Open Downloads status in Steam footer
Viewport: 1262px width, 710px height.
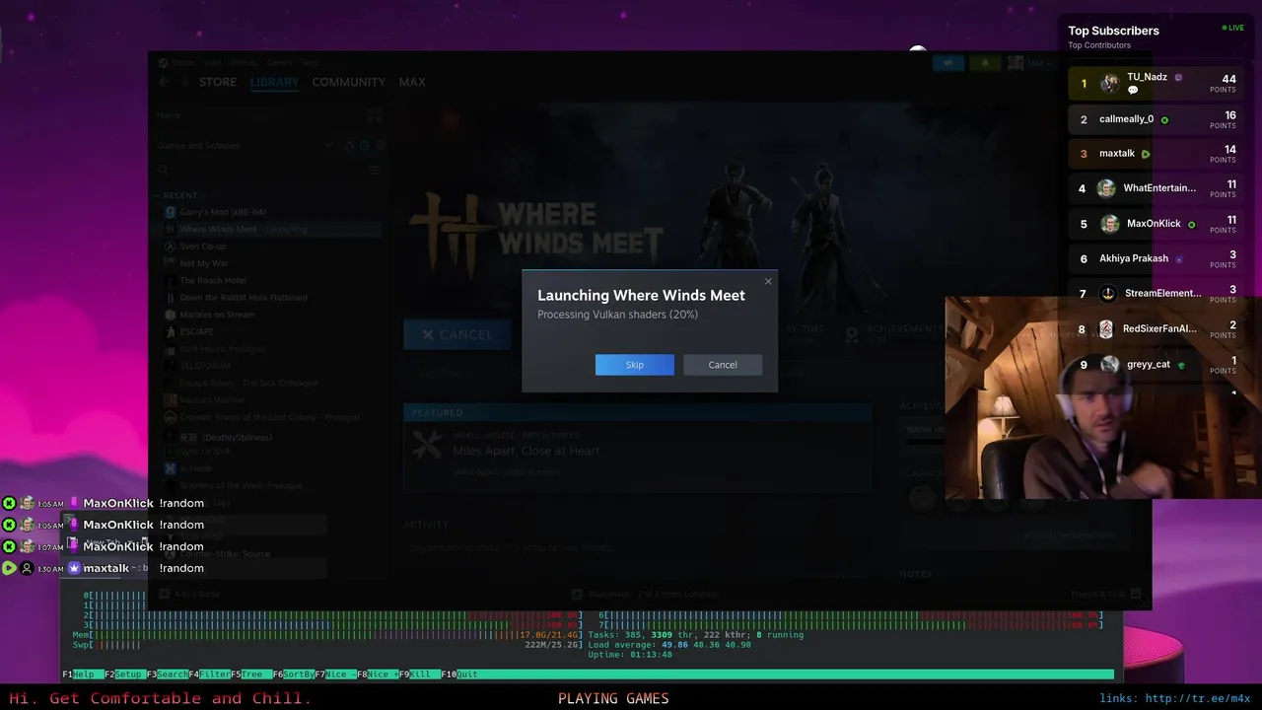click(x=646, y=594)
